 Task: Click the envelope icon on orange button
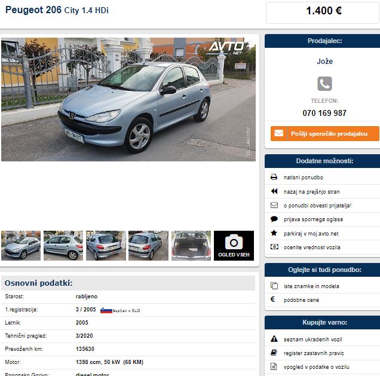pos(278,133)
